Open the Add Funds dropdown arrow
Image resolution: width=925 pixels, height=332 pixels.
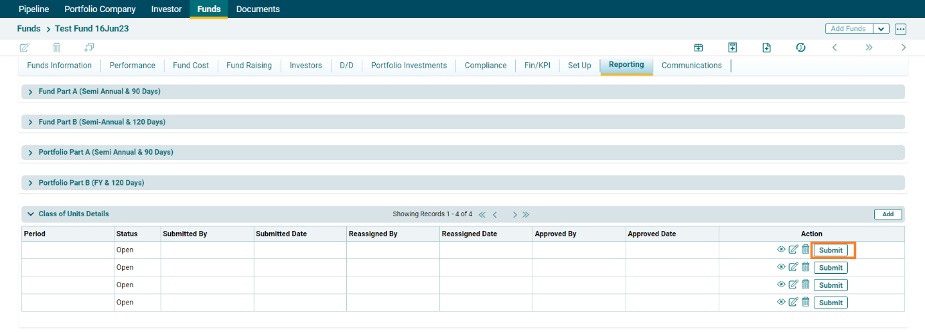[x=881, y=29]
